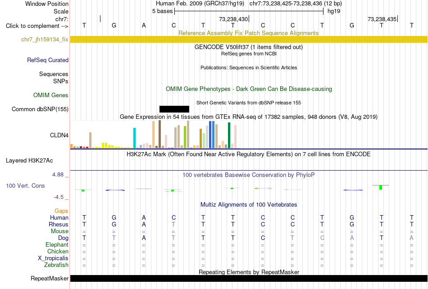Click the cyan bar in CLDN4 expression chart
Image resolution: width=428 pixels, height=289 pixels.
tap(135, 138)
